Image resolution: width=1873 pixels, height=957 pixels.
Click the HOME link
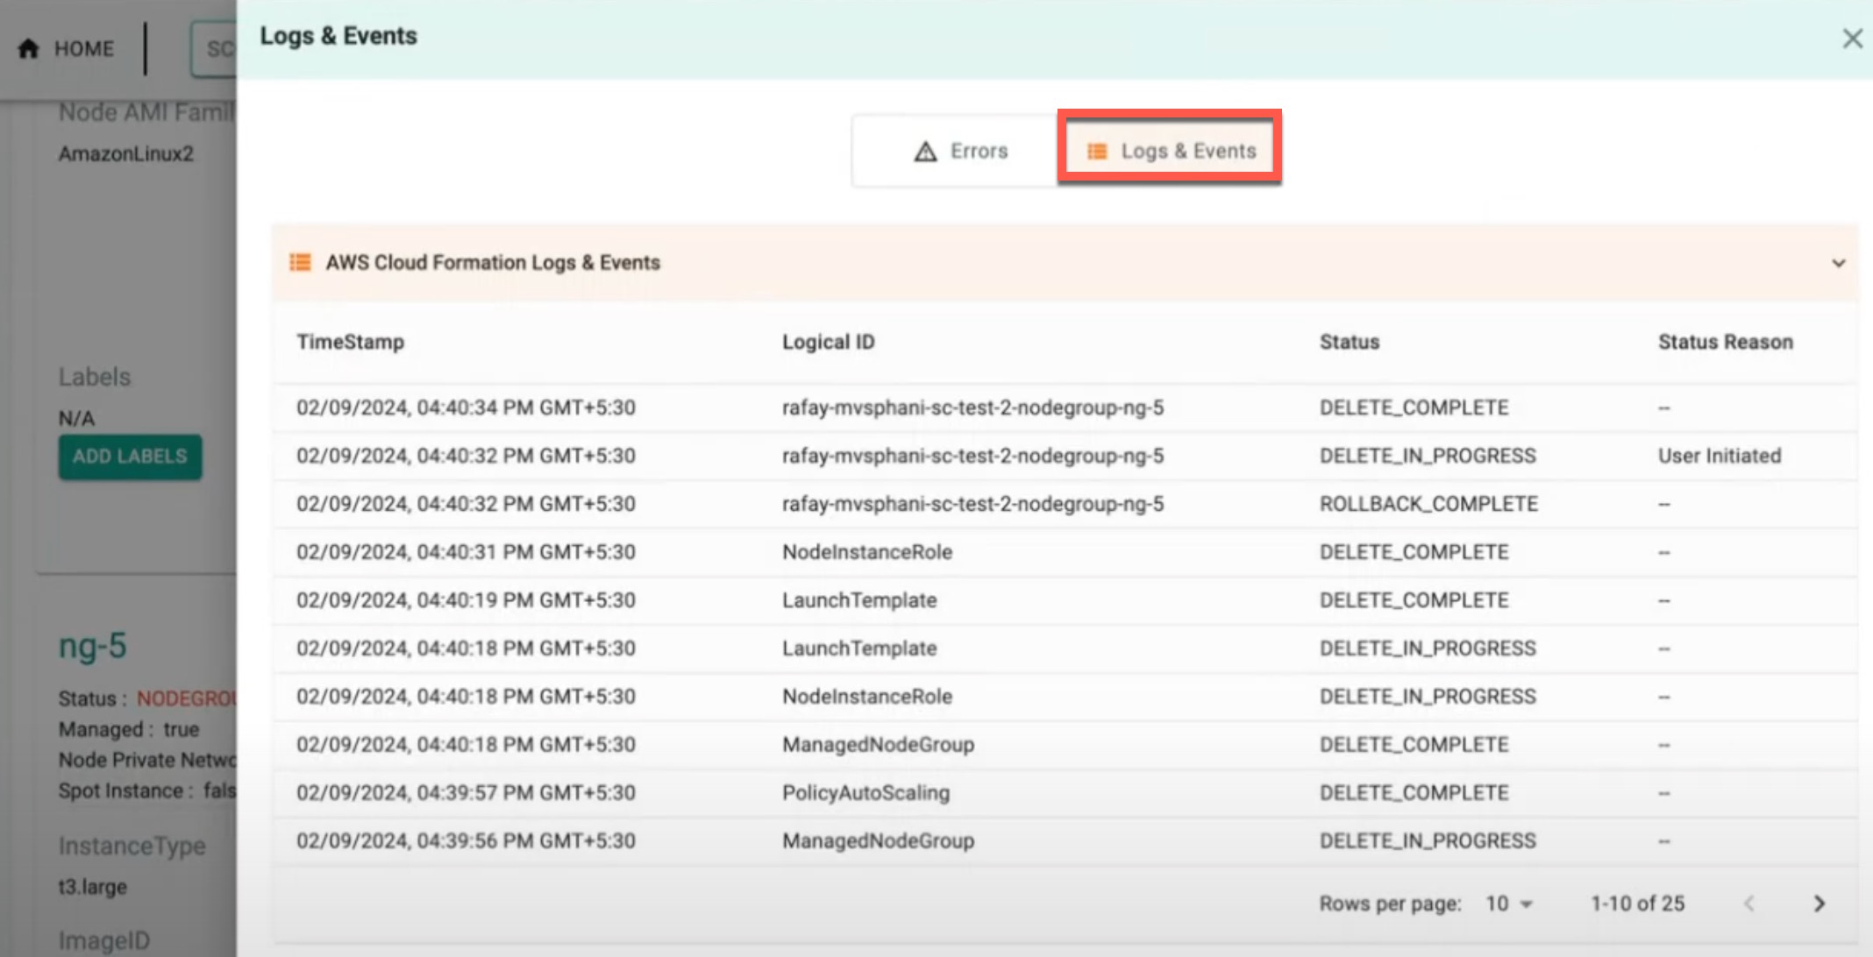66,48
